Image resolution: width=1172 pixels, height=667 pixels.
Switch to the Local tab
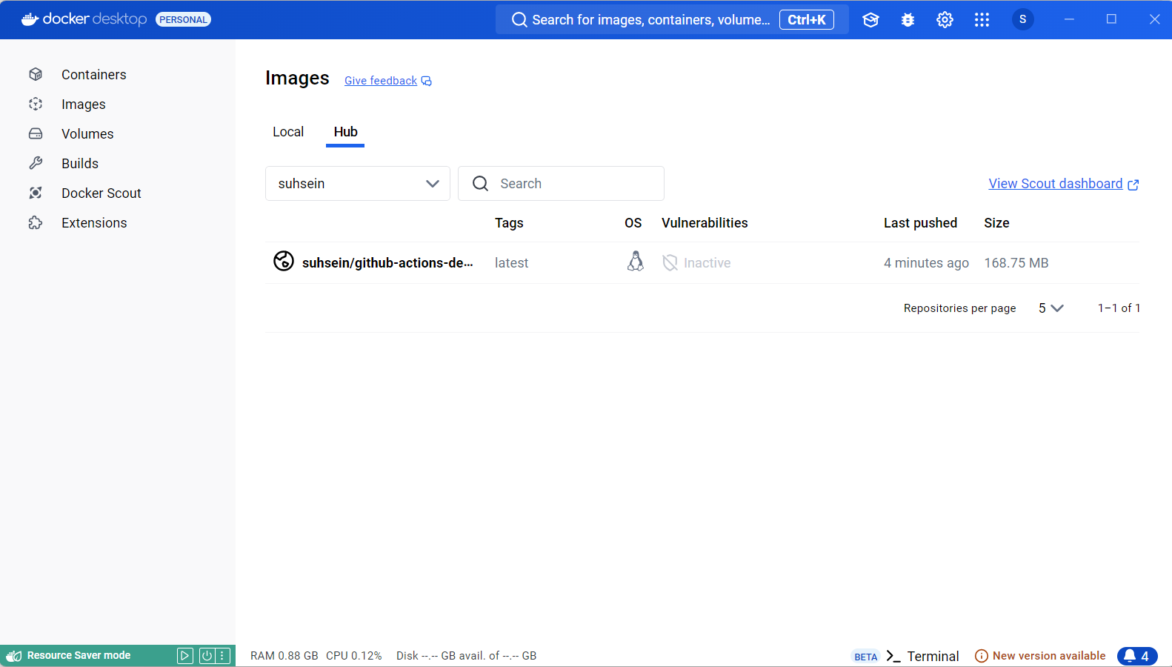pyautogui.click(x=288, y=132)
